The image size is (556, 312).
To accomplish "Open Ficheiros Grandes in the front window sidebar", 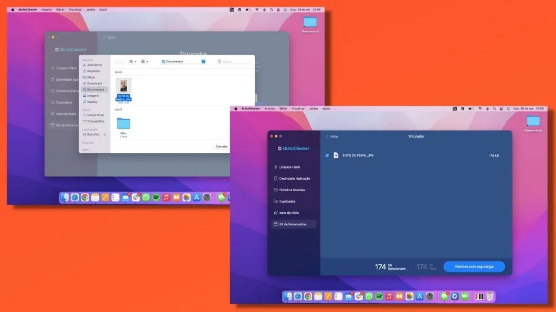I will pos(293,190).
